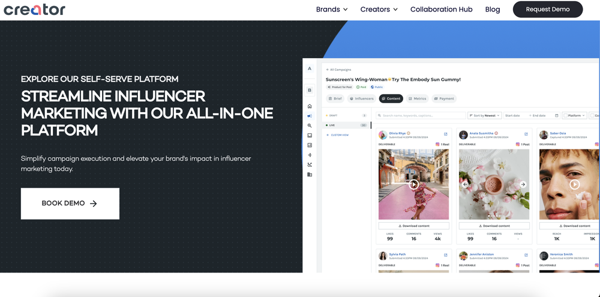Viewport: 600px width, 297px height.
Task: Download content for Saber Osia's video
Action: (570, 226)
